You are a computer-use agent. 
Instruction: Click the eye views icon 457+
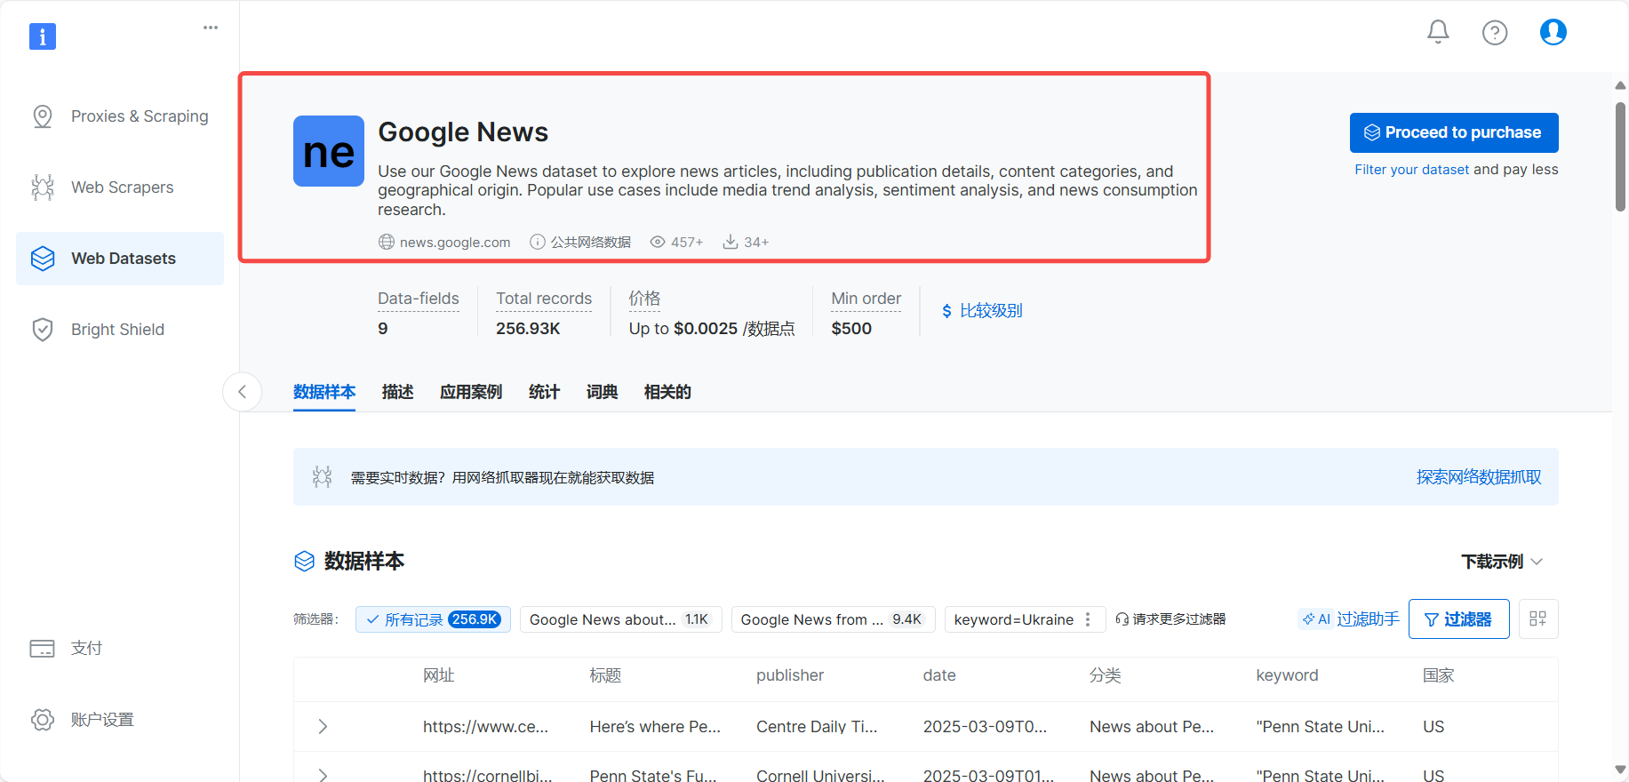tap(658, 242)
